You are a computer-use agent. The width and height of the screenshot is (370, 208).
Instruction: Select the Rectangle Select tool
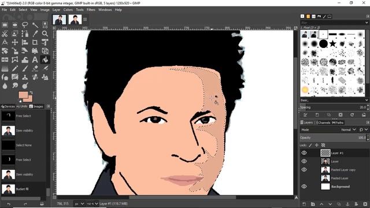5,25
